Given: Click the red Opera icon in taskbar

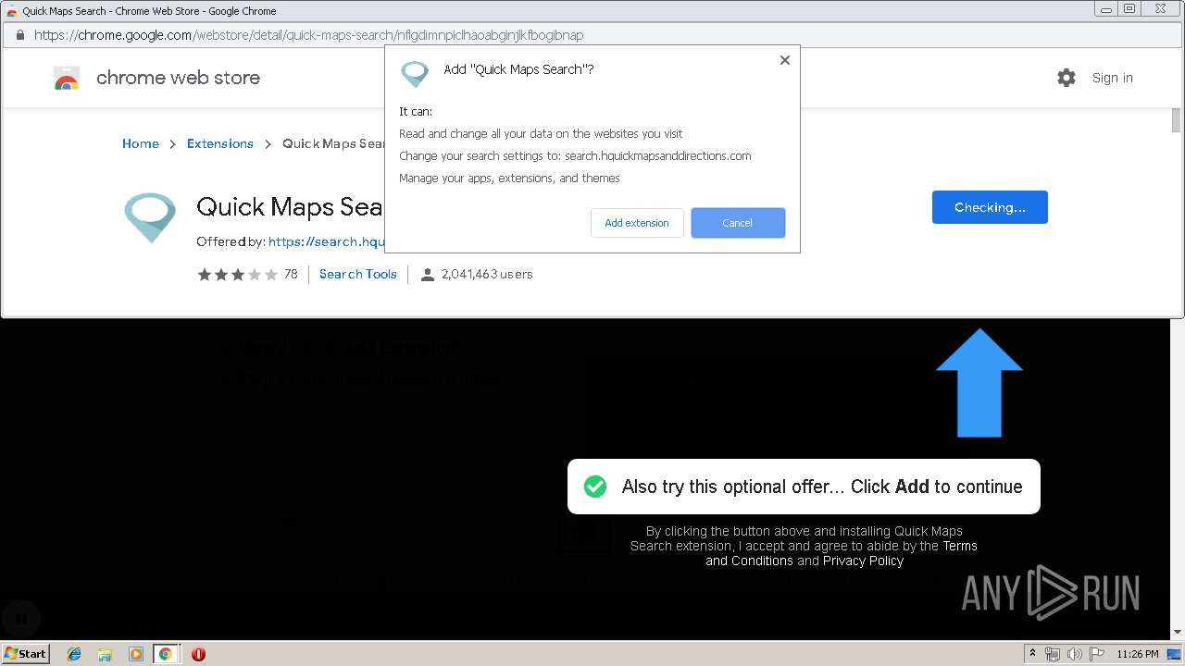Looking at the screenshot, I should pos(198,654).
